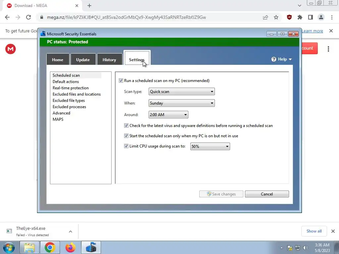Toggle the Chrome side panel icon
The height and width of the screenshot is (254, 339).
(311, 17)
